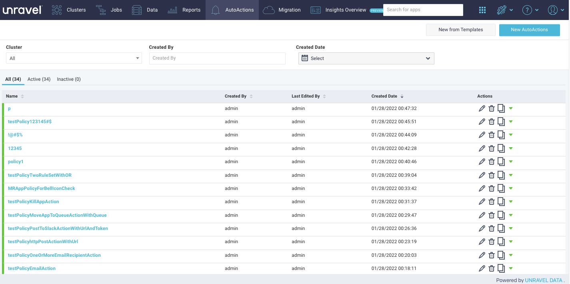Image resolution: width=570 pixels, height=284 pixels.
Task: Open the user profile menu
Action: [556, 10]
